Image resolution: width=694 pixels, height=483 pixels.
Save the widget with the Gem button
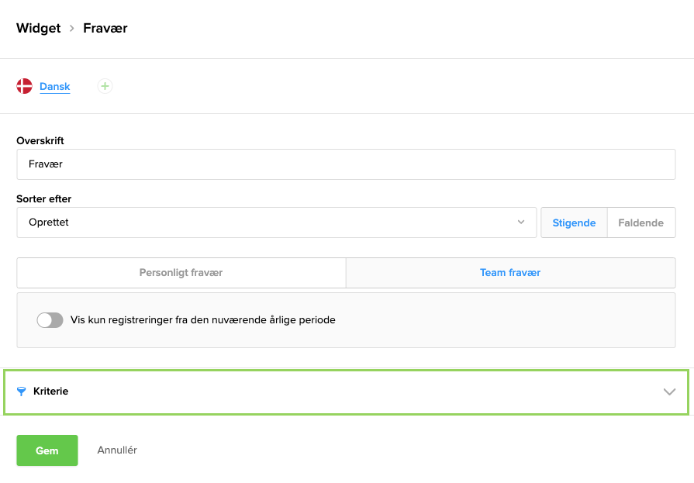tap(47, 450)
